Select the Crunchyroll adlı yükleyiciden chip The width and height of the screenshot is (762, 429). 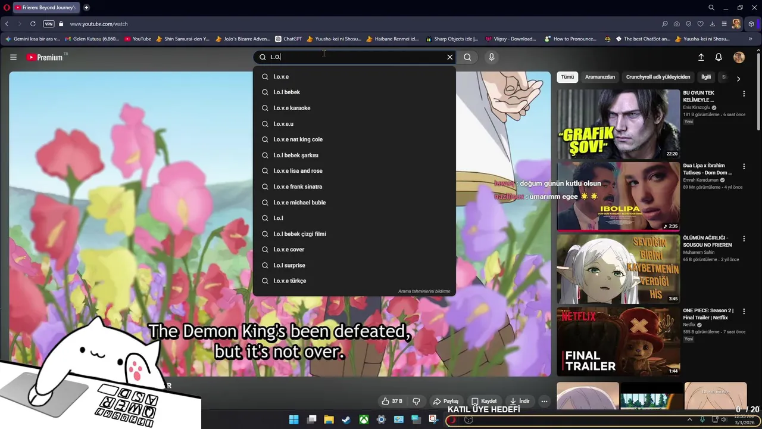pyautogui.click(x=658, y=77)
